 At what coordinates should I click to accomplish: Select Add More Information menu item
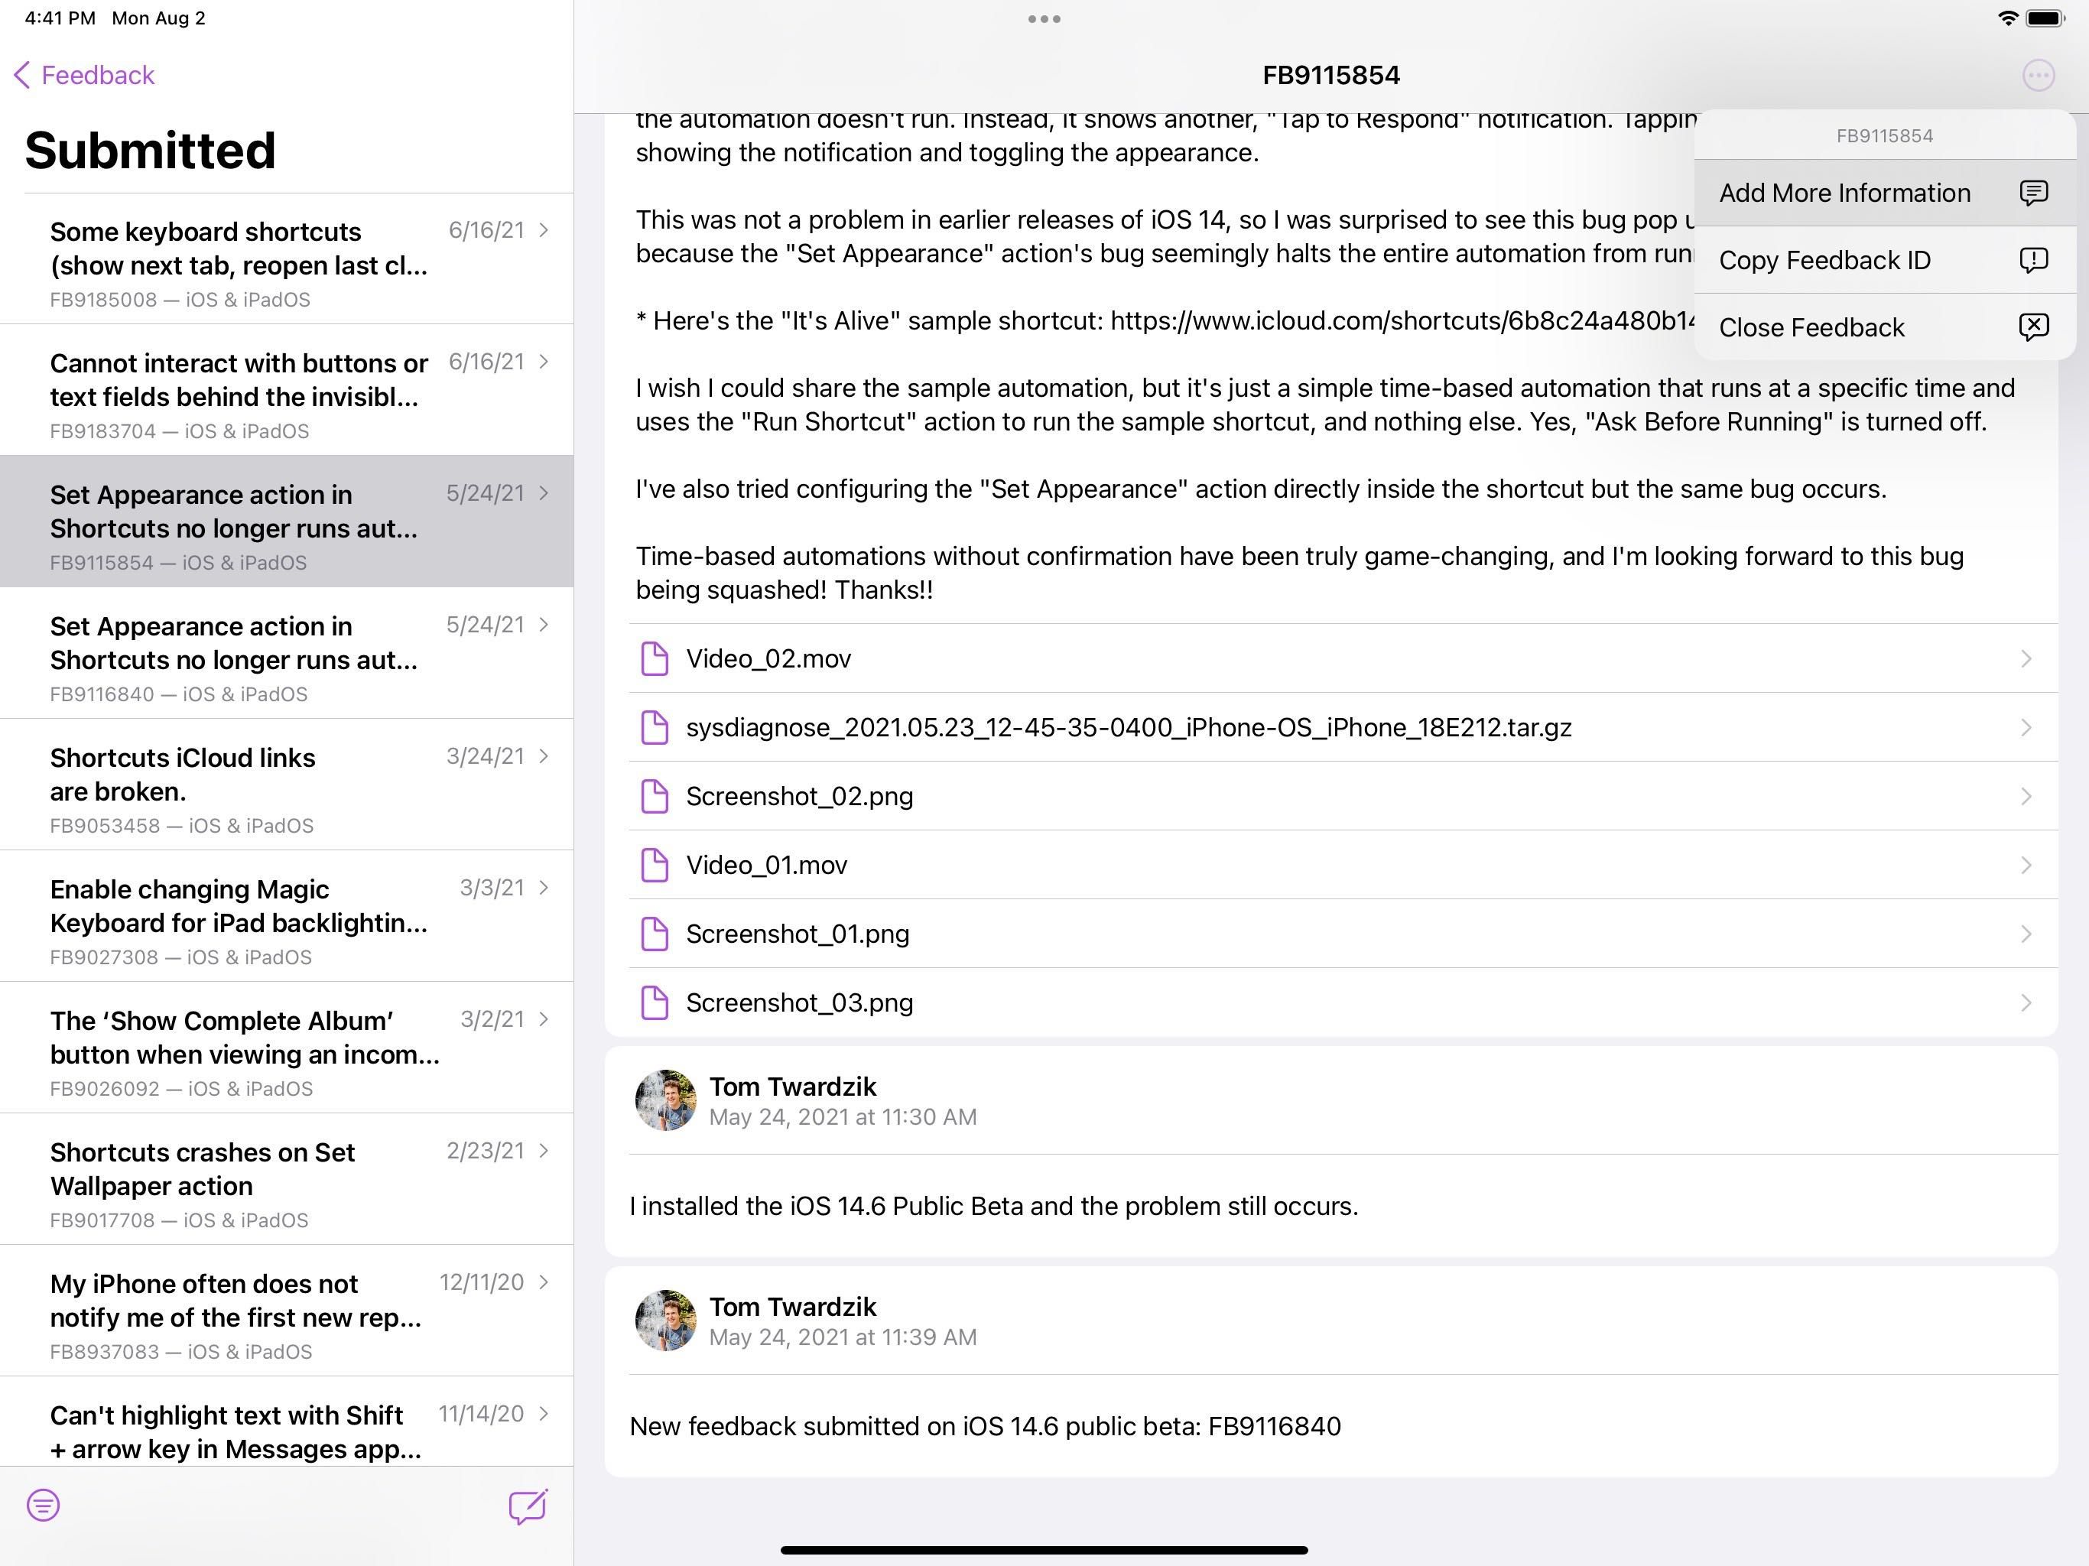(1844, 193)
